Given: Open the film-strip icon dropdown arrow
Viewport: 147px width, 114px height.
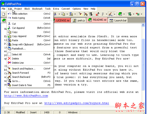Looking at the screenshot, I should point(134,14).
